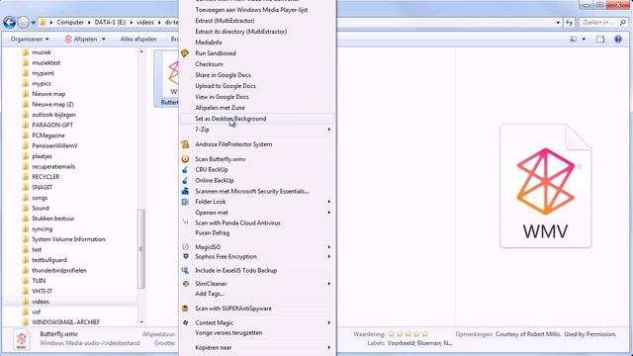Choose Set as Desktop Background
633x356 pixels.
pos(257,119)
